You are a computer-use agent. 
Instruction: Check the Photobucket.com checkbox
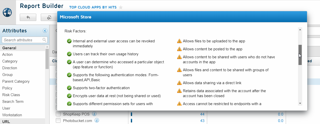pos(58,121)
